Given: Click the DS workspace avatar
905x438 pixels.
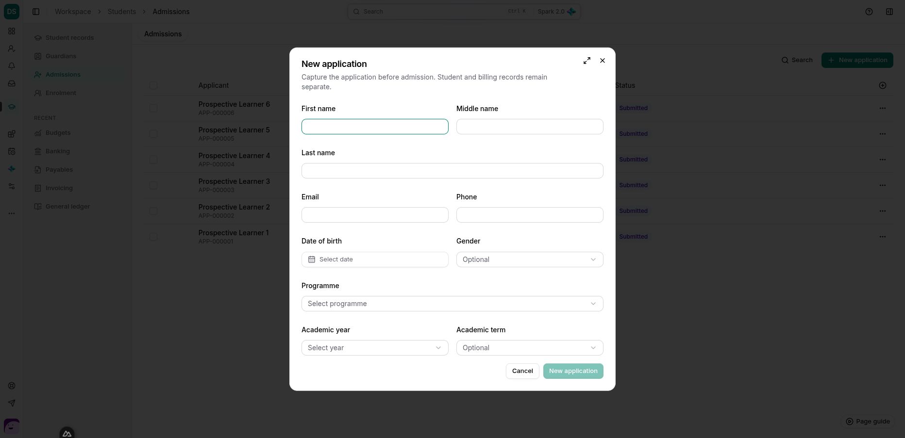Looking at the screenshot, I should [x=12, y=12].
